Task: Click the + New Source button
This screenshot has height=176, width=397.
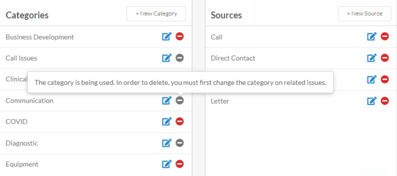Action: pos(365,14)
